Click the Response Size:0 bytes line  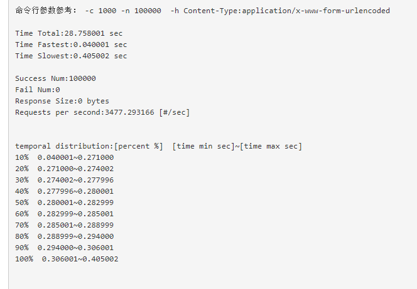tap(62, 101)
